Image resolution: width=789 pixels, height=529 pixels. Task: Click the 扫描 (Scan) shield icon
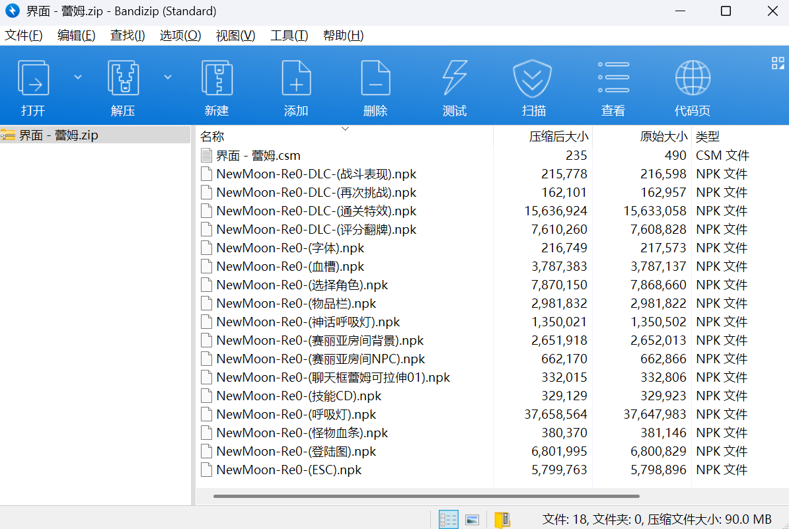tap(533, 79)
